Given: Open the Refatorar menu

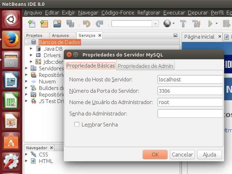Looking at the screenshot, I should coord(149,13).
